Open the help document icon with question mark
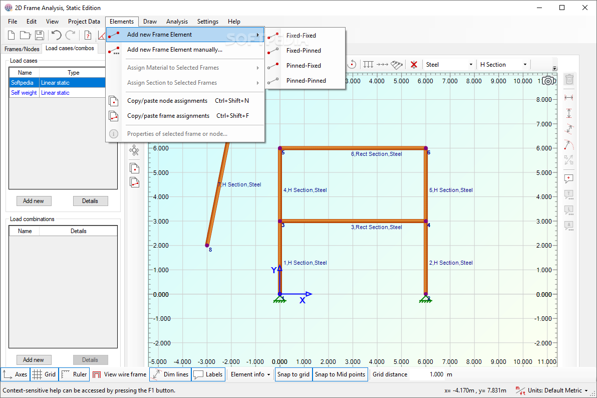The image size is (597, 398). click(x=88, y=36)
